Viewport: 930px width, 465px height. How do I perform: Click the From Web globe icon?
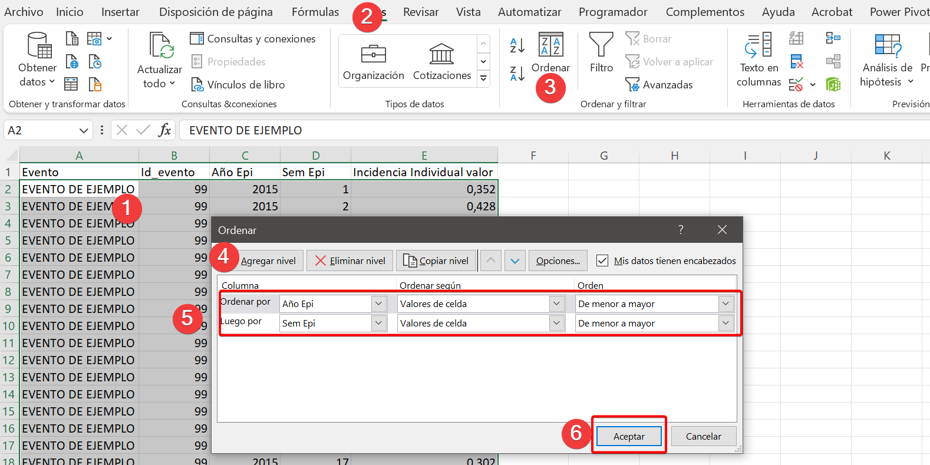click(x=72, y=61)
